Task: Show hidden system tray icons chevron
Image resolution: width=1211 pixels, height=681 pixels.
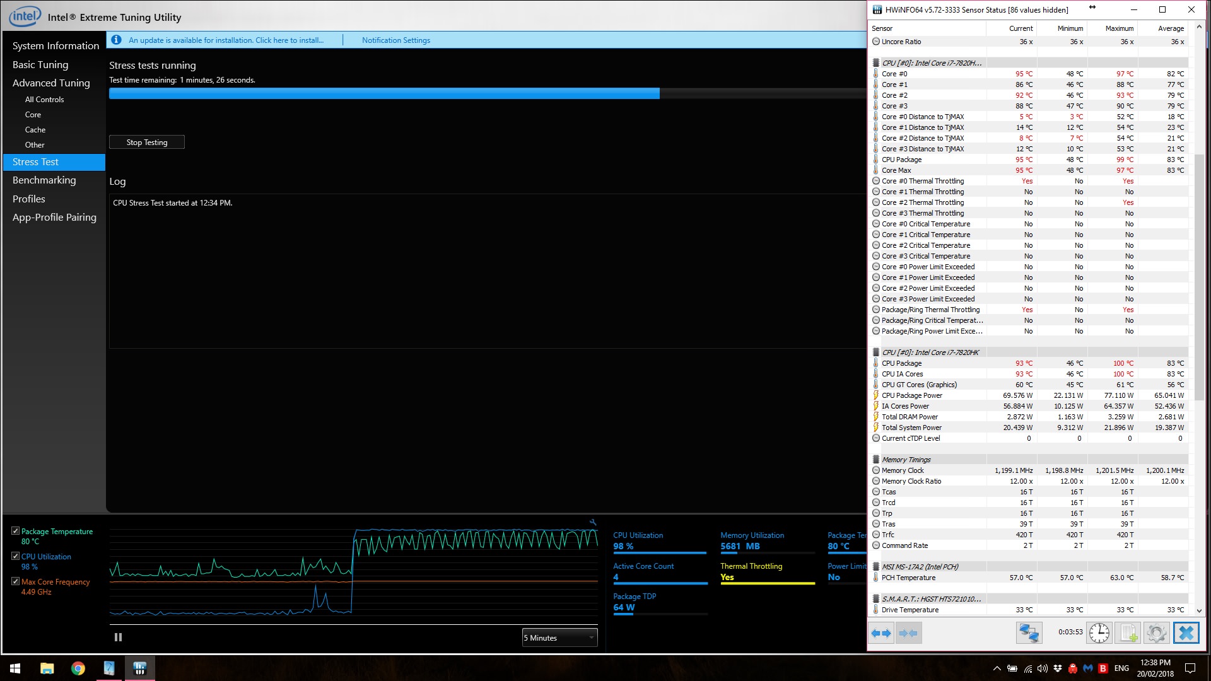Action: tap(997, 668)
